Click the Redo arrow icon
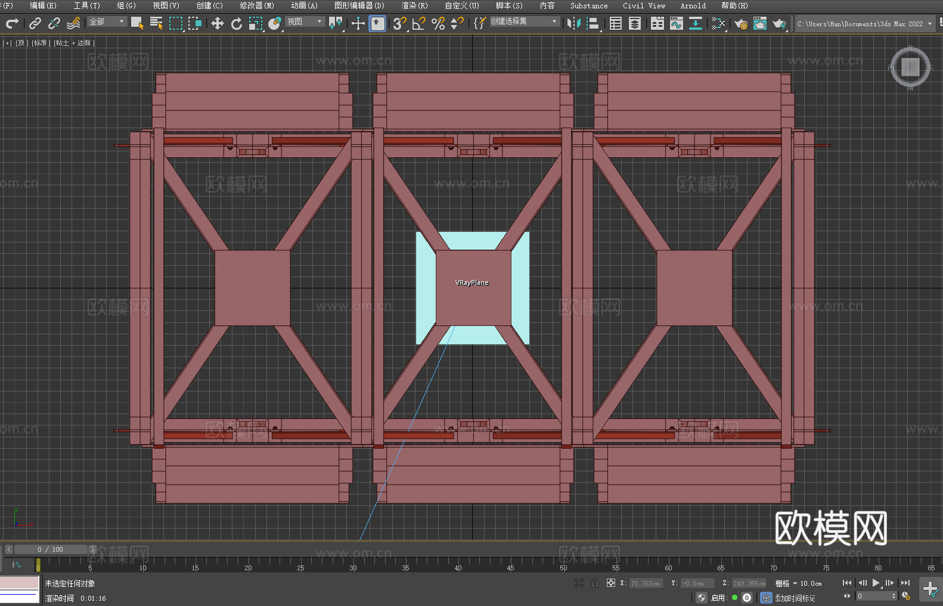943x606 pixels. [12, 23]
